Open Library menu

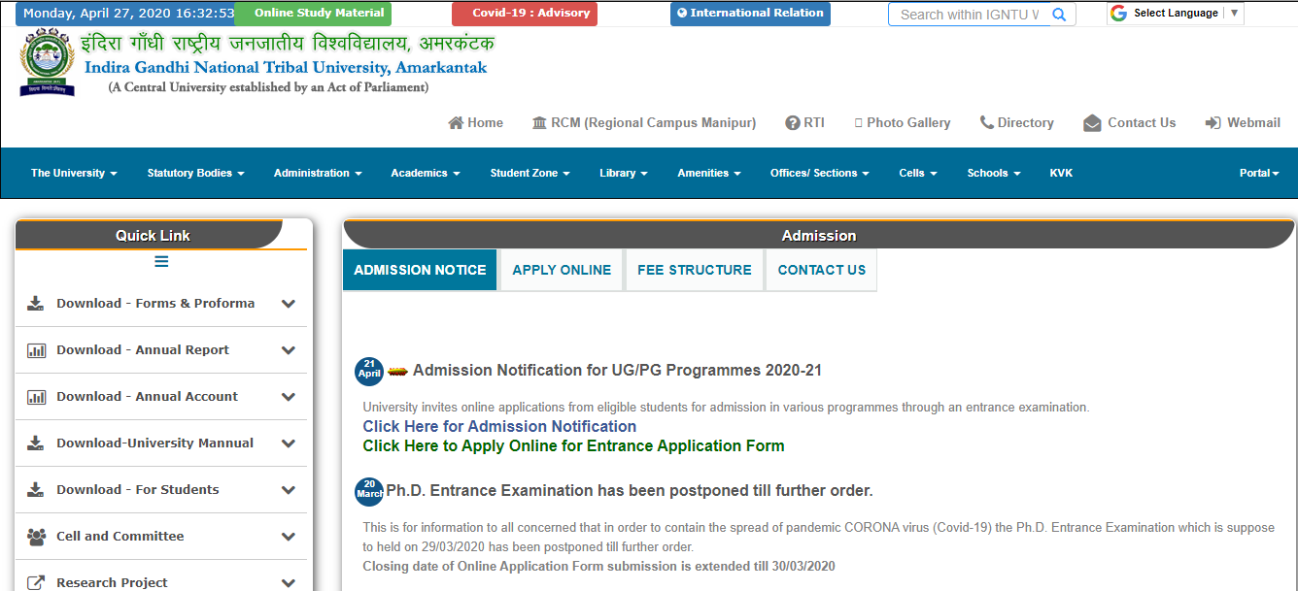coord(624,173)
